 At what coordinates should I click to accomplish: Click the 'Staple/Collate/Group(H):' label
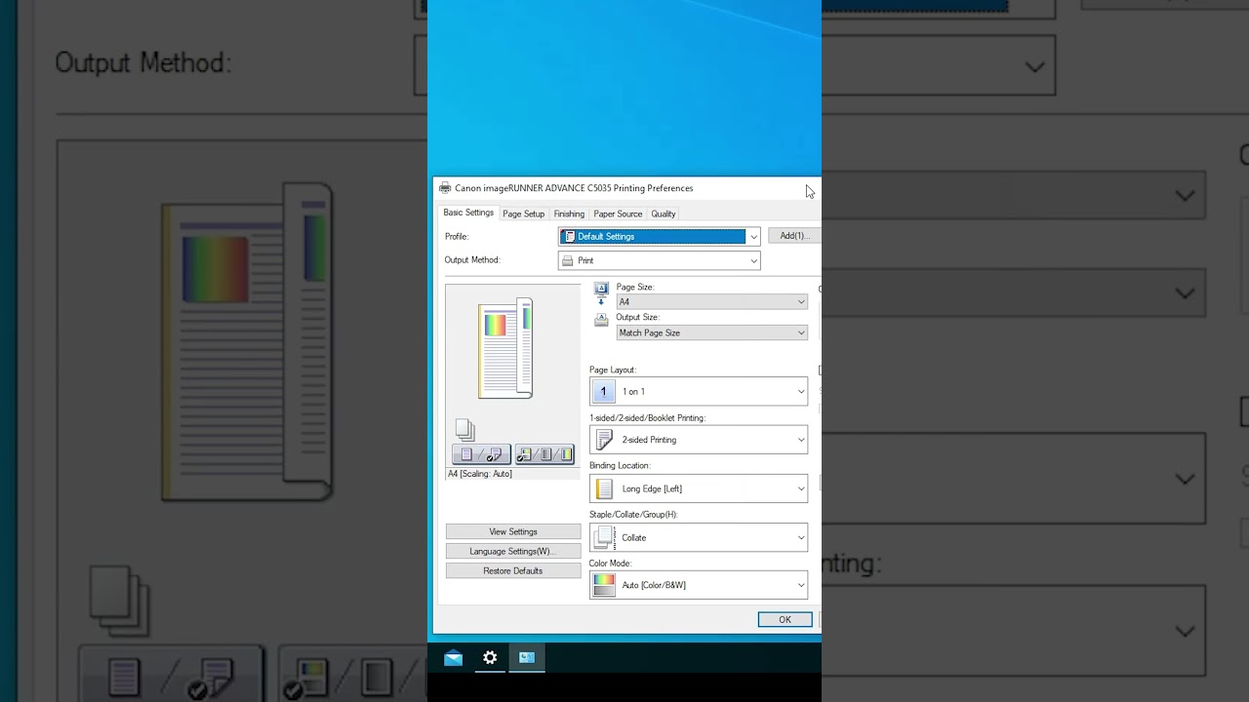[x=633, y=515]
